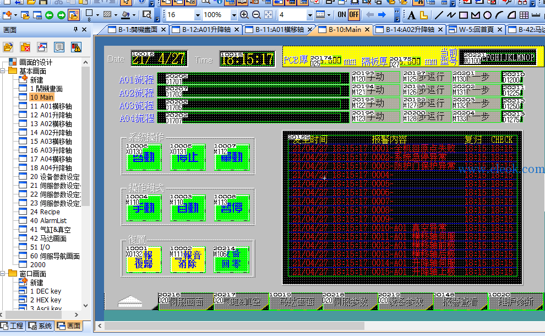Select the sector drawing tool
This screenshot has height=336, width=545.
click(x=511, y=15)
